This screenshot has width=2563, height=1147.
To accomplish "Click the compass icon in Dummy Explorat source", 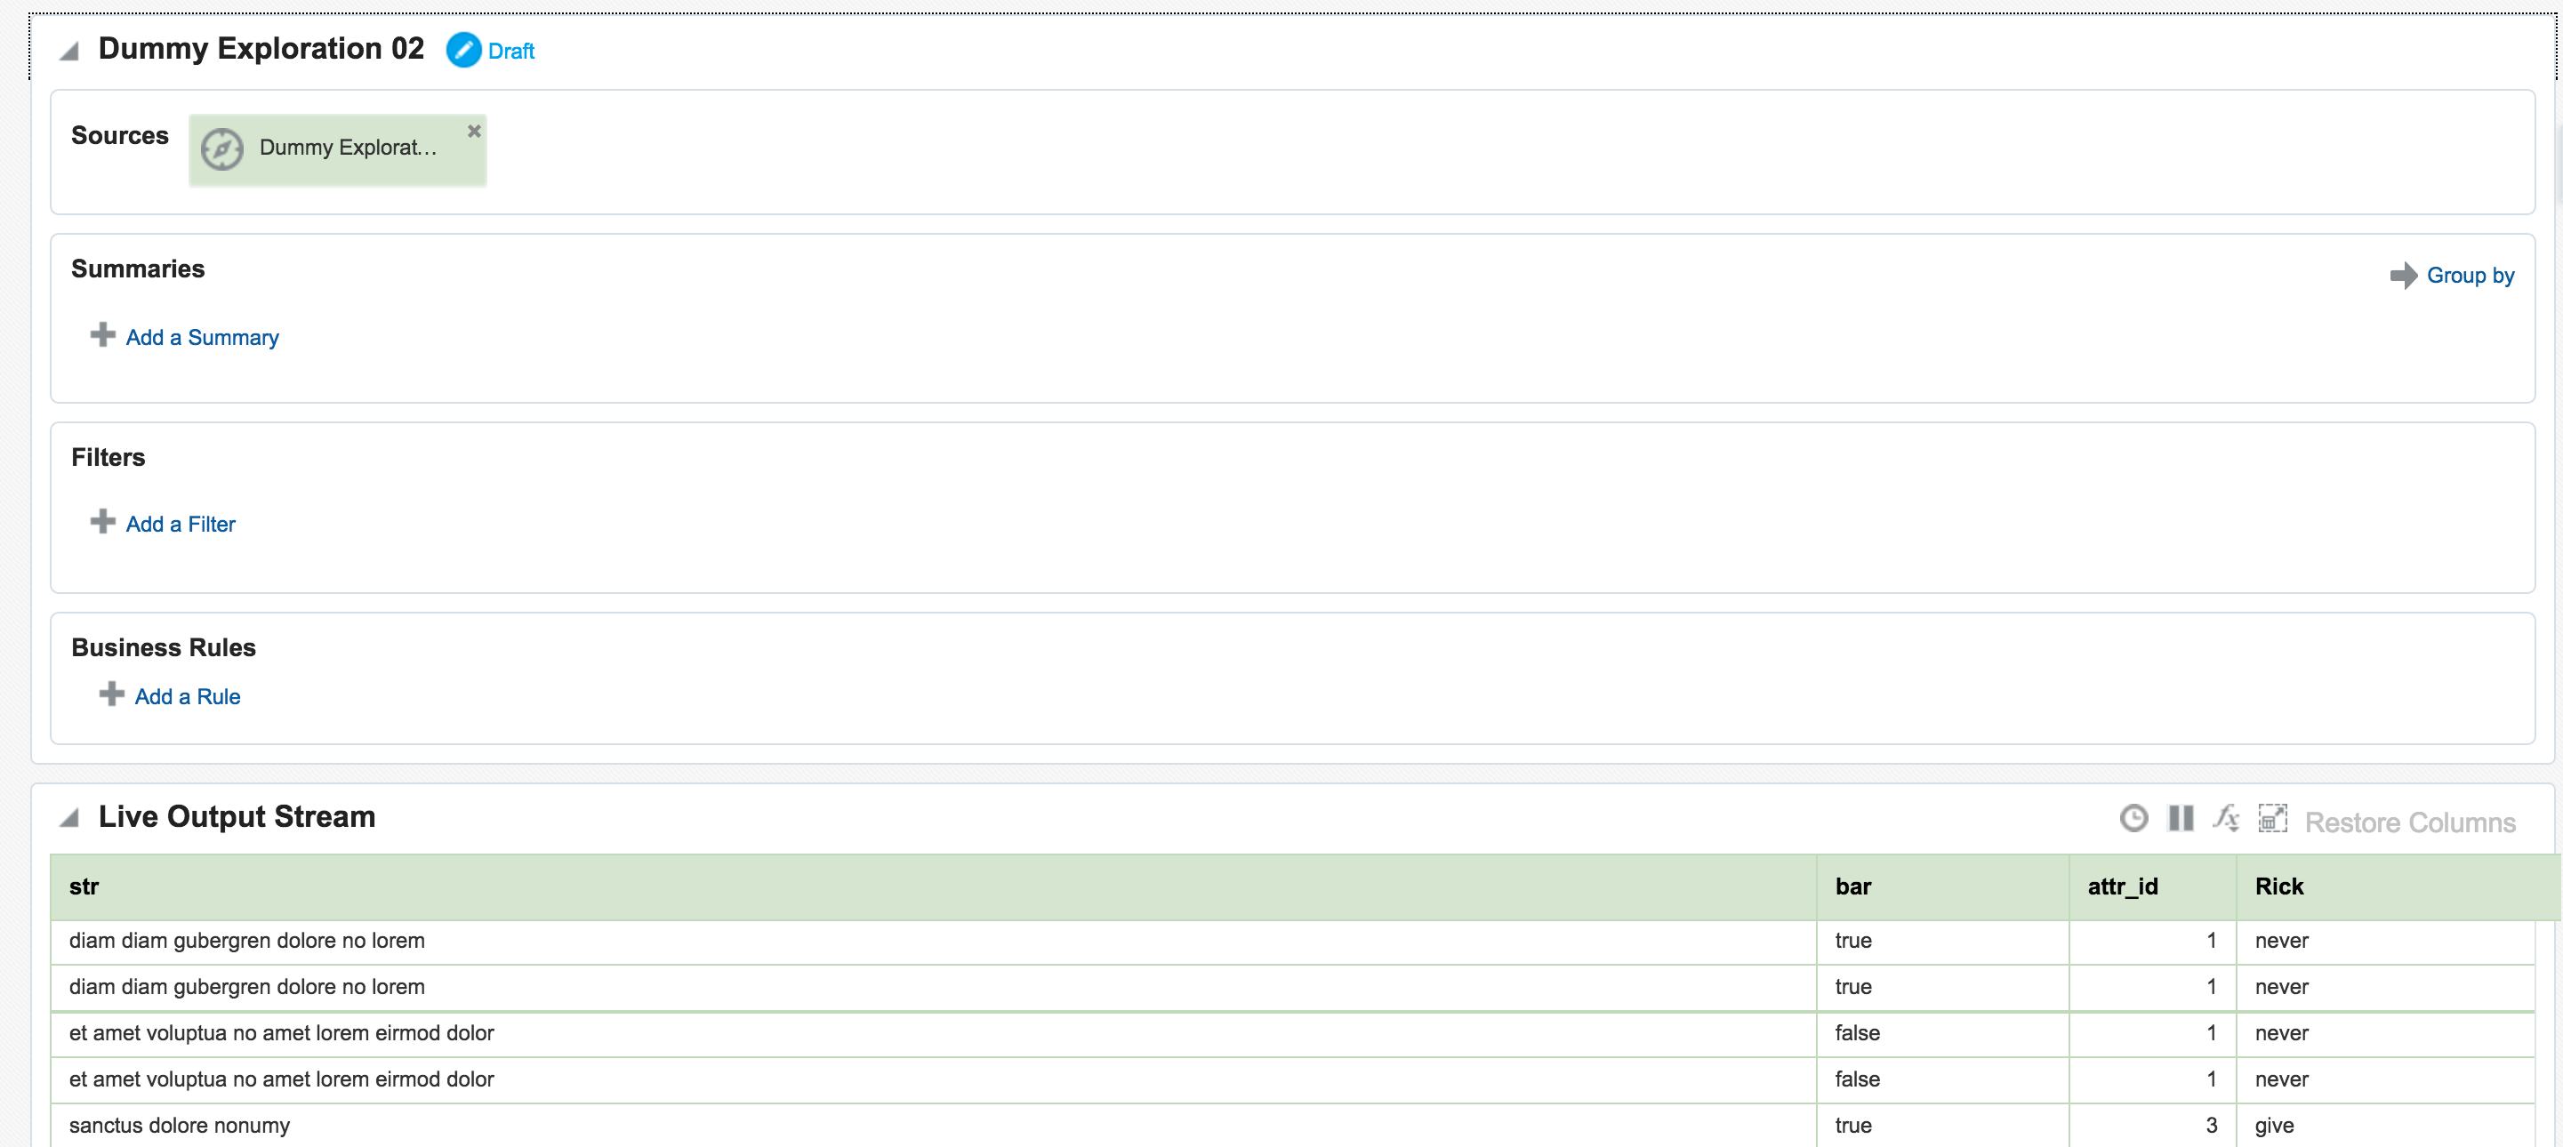I will pos(221,149).
